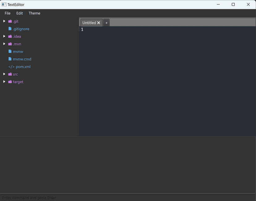Switch to the Untitled tab
The width and height of the screenshot is (256, 201).
pyautogui.click(x=89, y=23)
